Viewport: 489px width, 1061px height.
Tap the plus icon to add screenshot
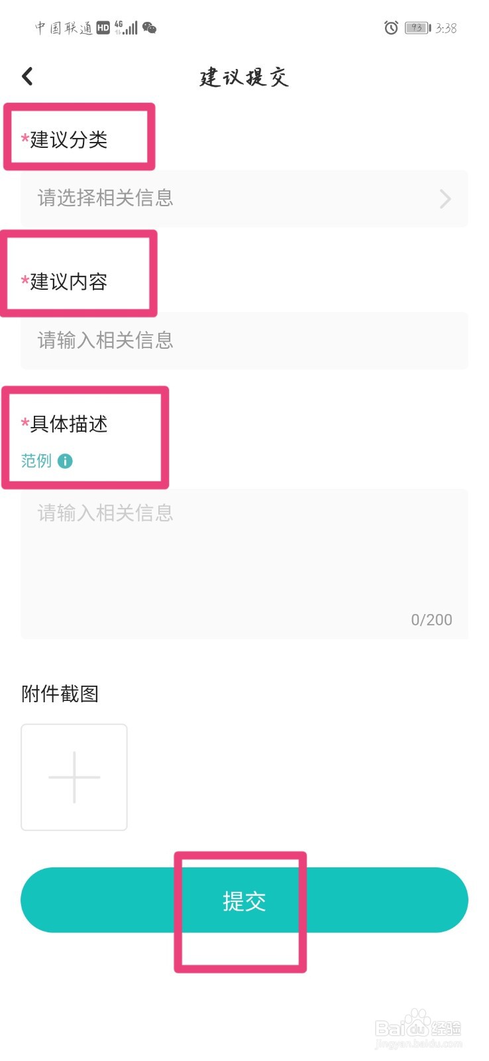(x=74, y=777)
